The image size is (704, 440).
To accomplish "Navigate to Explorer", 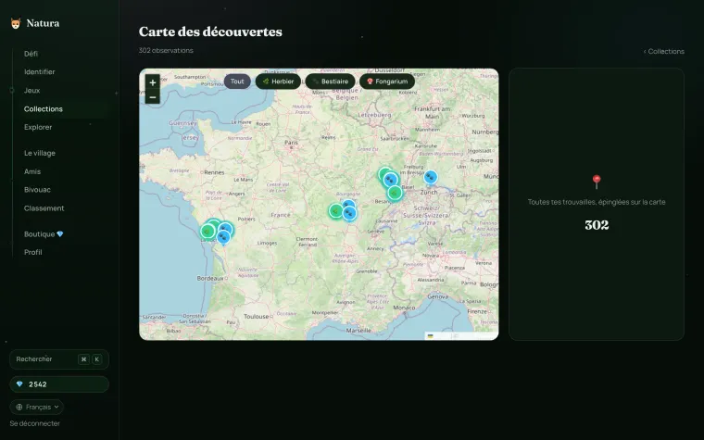I will coord(38,127).
